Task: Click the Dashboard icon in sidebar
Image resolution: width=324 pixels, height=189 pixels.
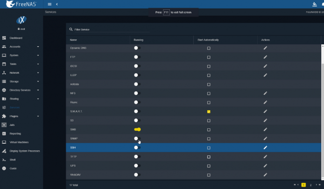Action: tap(4, 38)
